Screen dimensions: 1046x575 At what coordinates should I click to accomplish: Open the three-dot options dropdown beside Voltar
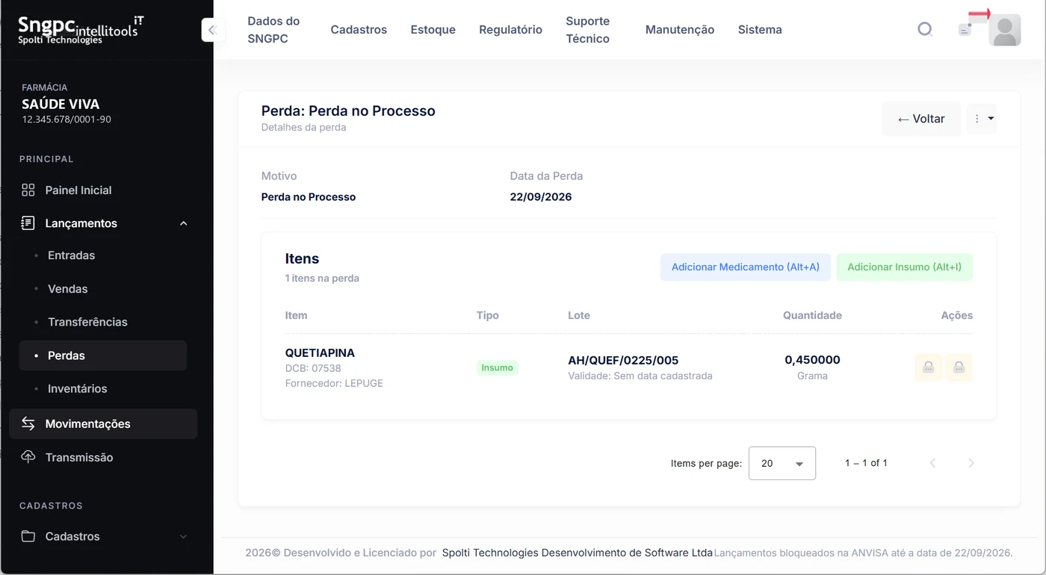982,119
